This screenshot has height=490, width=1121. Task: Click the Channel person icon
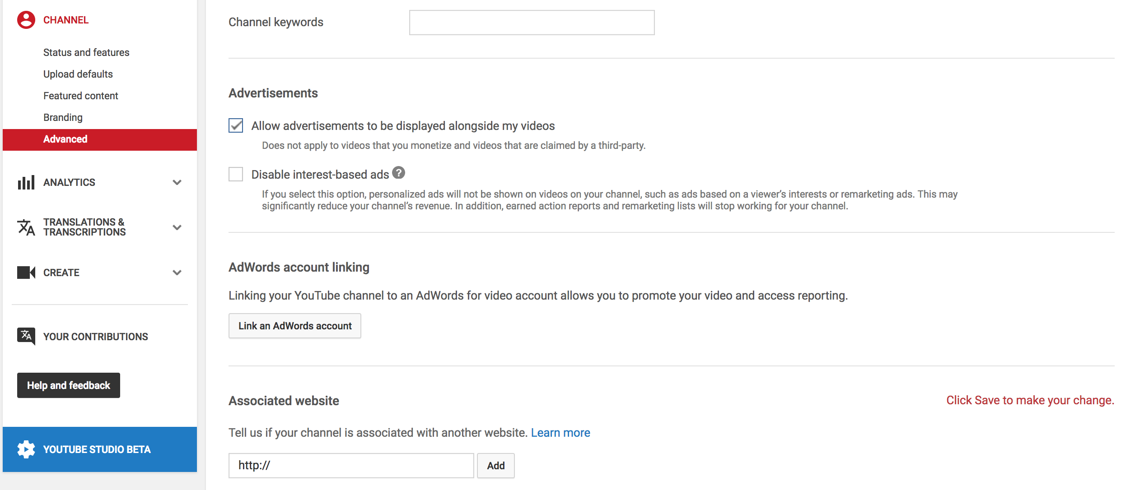click(26, 20)
